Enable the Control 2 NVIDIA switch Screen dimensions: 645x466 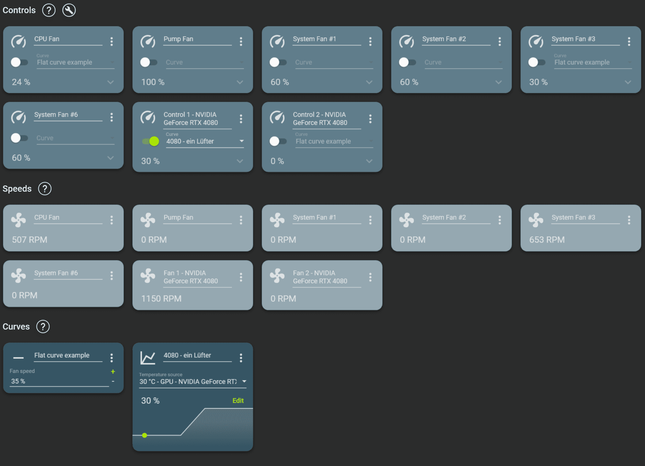point(278,141)
